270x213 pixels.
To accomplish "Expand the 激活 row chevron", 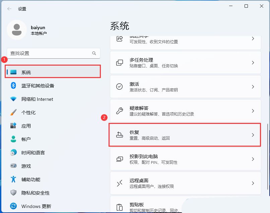I will [253, 87].
